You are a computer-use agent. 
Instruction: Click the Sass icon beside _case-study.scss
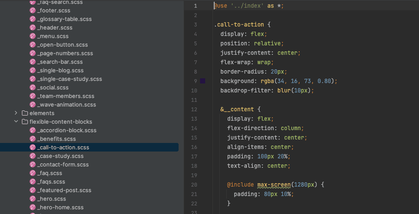coord(33,156)
